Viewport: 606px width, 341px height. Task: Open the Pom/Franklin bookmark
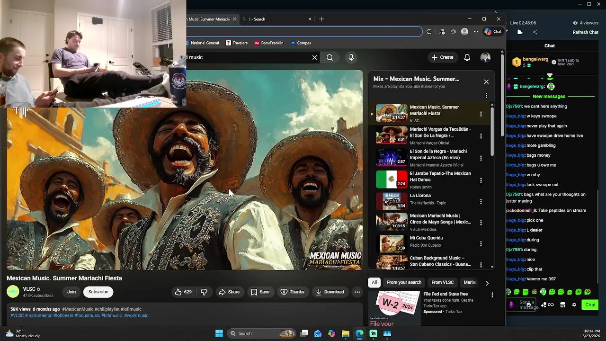268,43
